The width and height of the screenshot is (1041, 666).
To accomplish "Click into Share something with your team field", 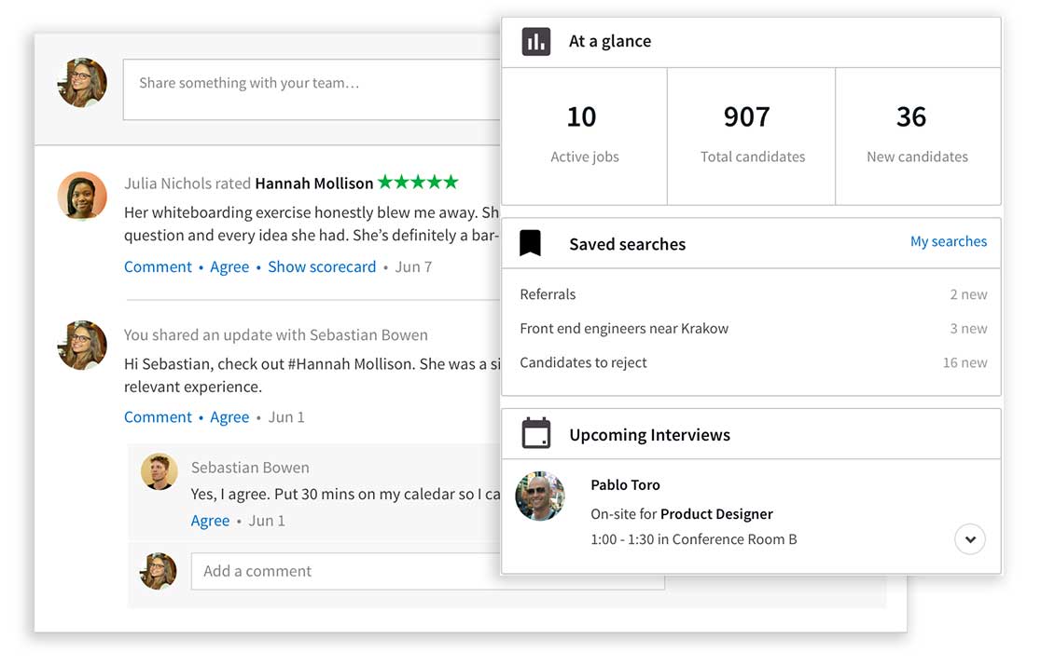I will [x=312, y=89].
